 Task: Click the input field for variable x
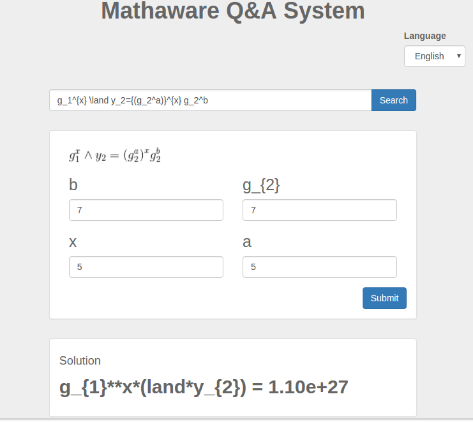[146, 267]
